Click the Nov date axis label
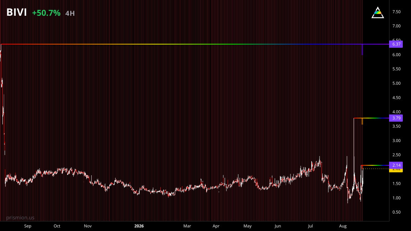 [88, 226]
